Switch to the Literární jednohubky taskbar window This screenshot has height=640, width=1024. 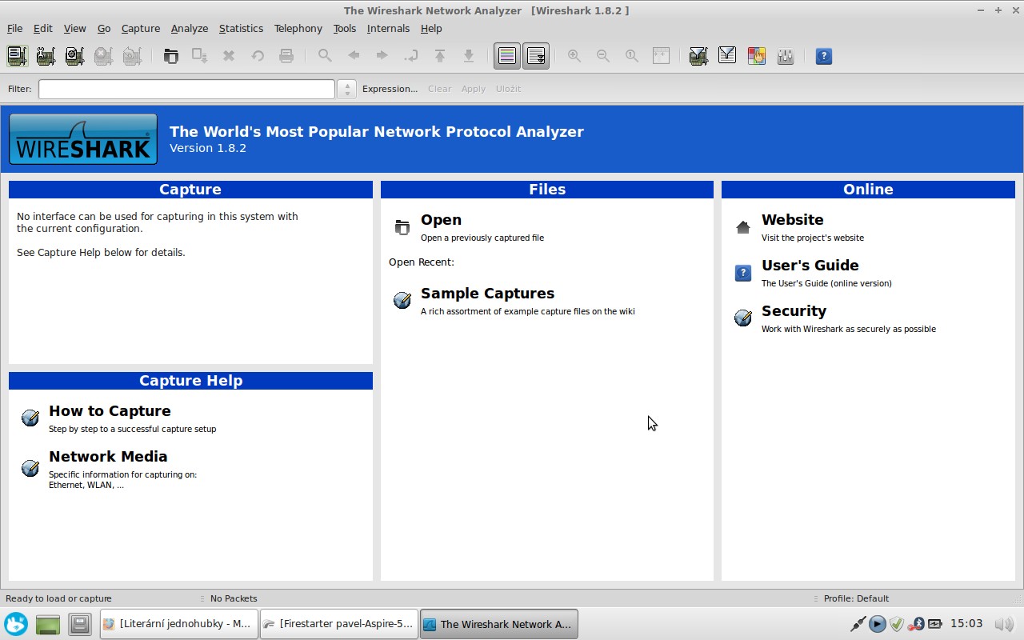click(178, 624)
